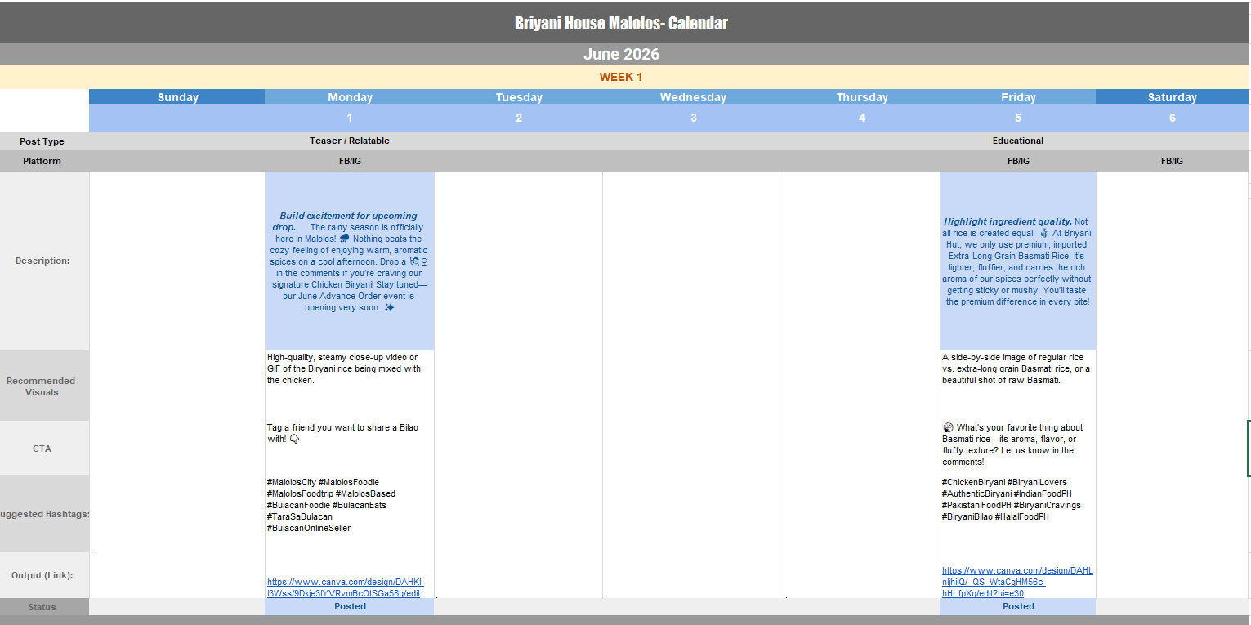Select the Status row label

(x=44, y=607)
